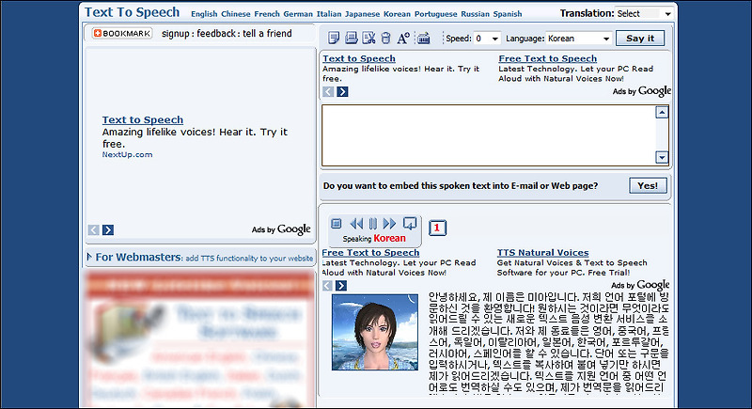
Task: Click the 'tell a friend' link
Action: point(267,34)
